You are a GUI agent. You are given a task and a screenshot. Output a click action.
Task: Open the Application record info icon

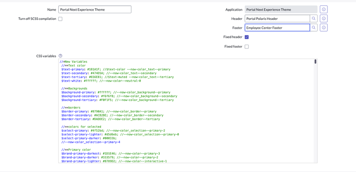324,10
